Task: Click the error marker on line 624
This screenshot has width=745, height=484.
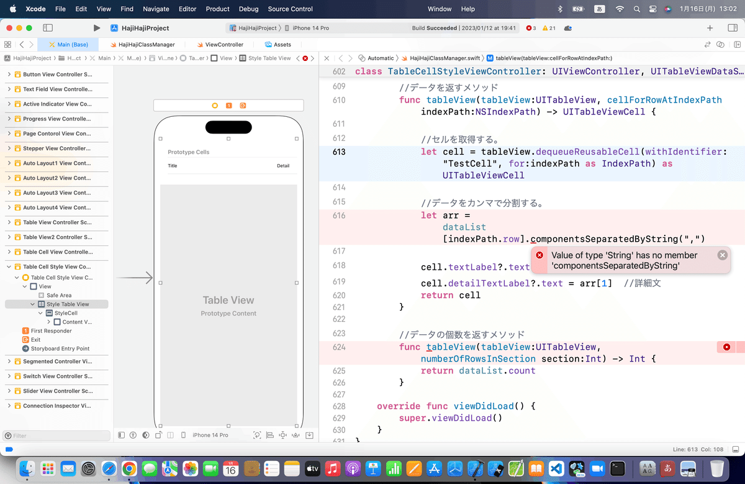Action: tap(726, 347)
